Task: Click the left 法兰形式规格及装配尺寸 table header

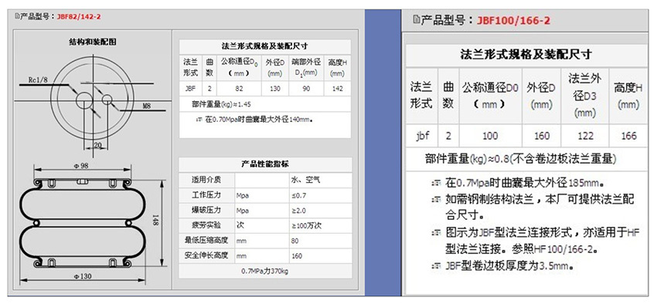Action: pos(265,46)
